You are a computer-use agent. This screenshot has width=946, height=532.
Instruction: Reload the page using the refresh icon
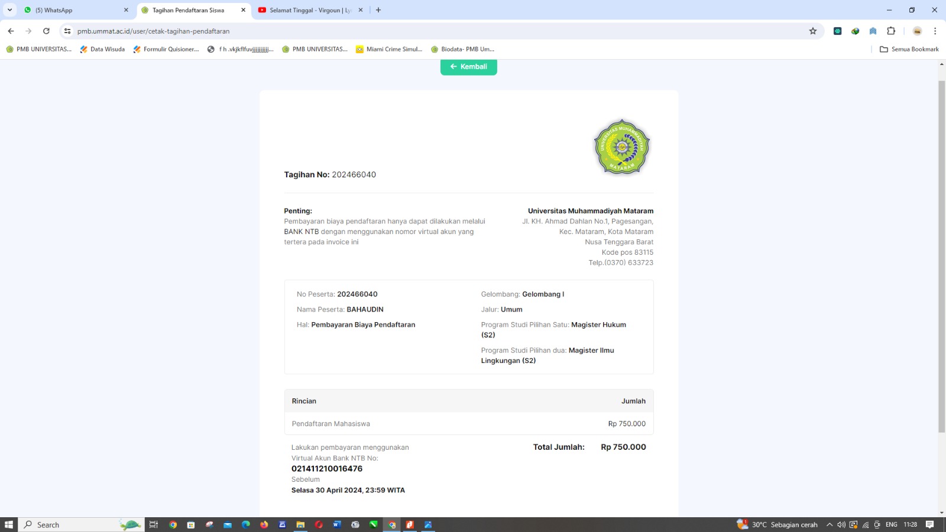(x=46, y=31)
